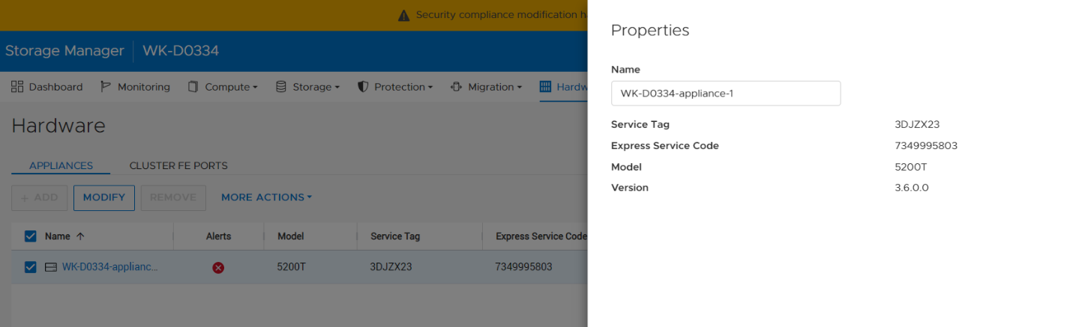This screenshot has height=327, width=1082.
Task: Click the Name field in Properties panel
Action: [725, 94]
